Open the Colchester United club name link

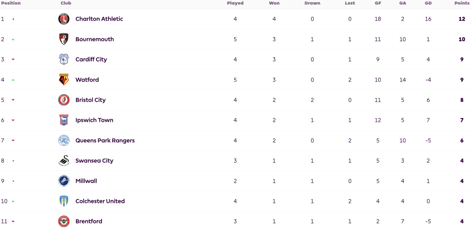pos(100,201)
